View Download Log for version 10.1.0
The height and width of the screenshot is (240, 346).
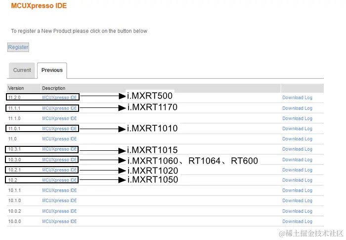(x=297, y=201)
